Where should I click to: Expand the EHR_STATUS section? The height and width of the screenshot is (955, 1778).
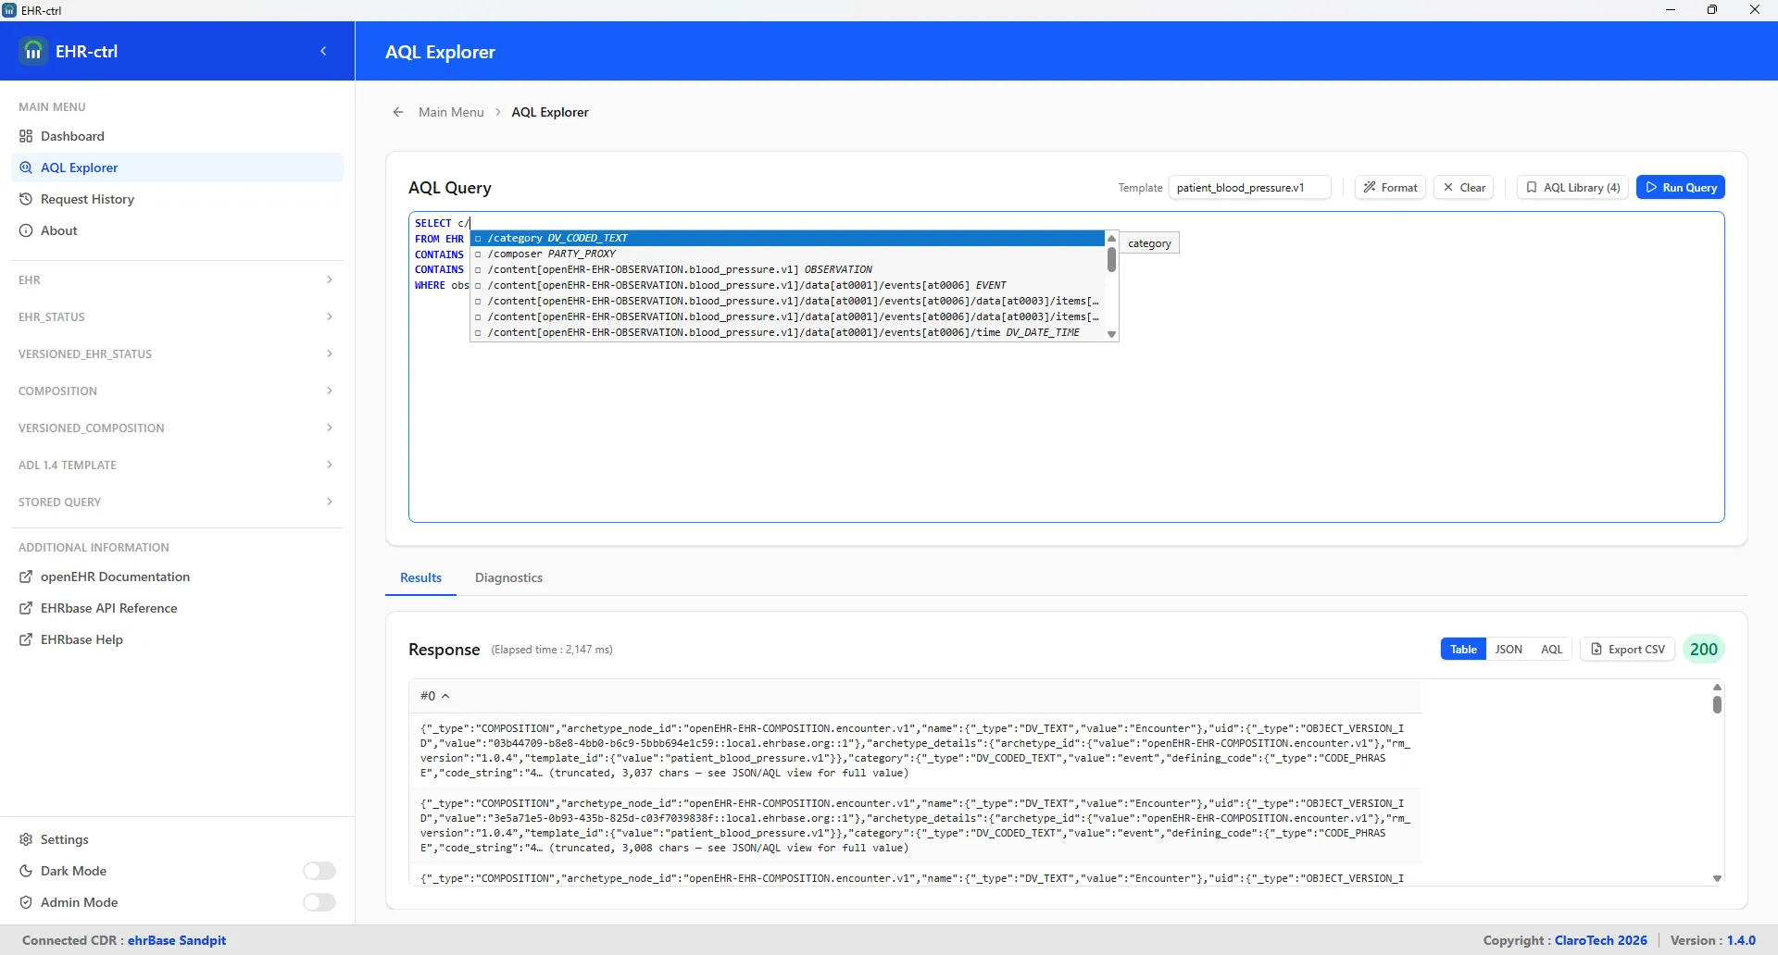tap(176, 316)
